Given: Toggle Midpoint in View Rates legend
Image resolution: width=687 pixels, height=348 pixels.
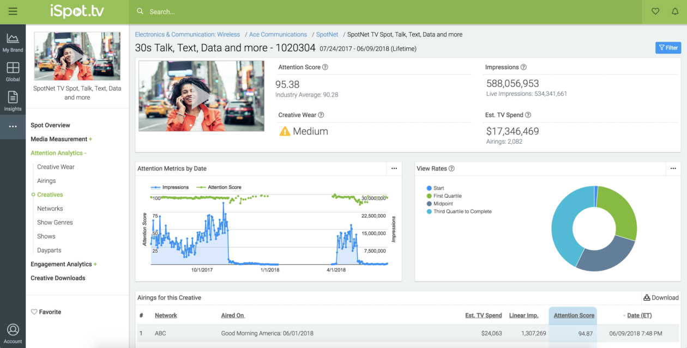Looking at the screenshot, I should pos(439,204).
